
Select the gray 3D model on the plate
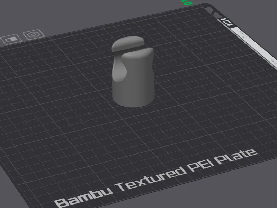point(133,72)
